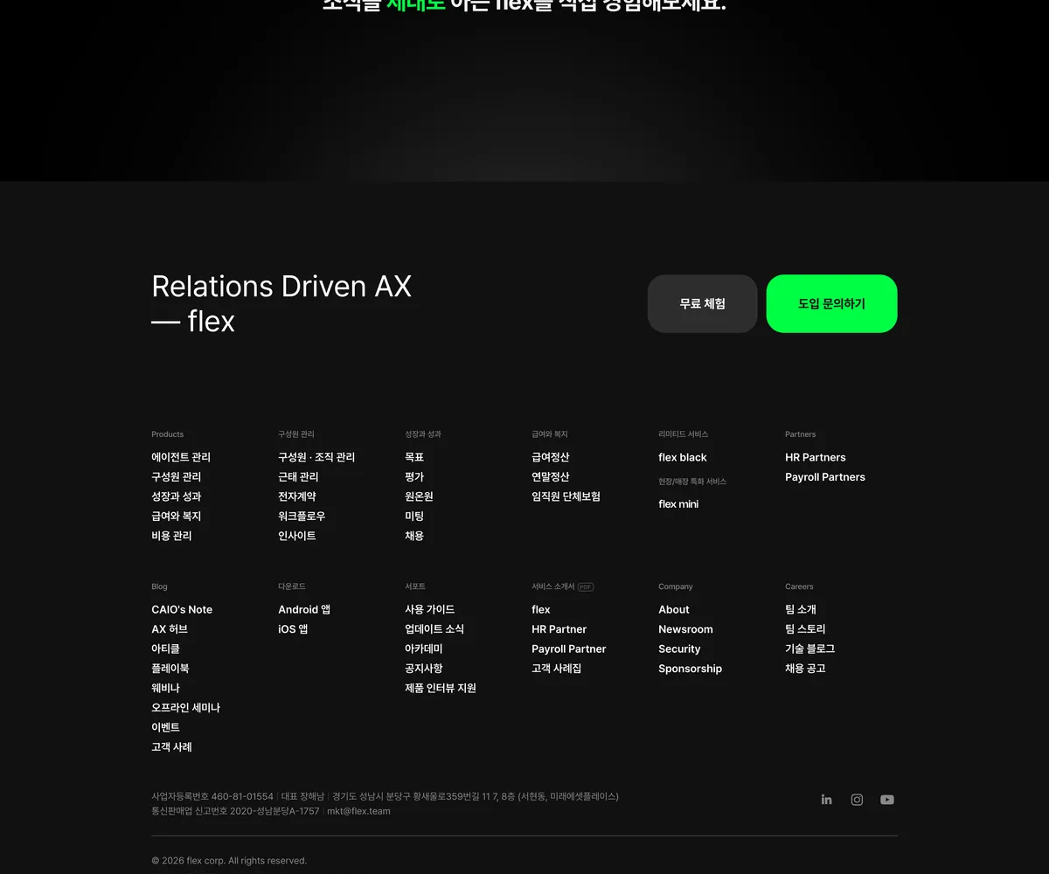Screen dimensions: 1049x874
Task: Open 아카데미 link
Action: tap(424, 649)
